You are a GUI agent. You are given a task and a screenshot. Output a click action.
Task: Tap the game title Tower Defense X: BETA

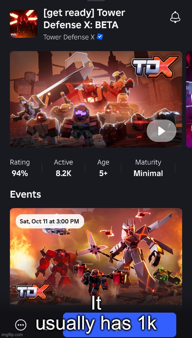pos(84,19)
